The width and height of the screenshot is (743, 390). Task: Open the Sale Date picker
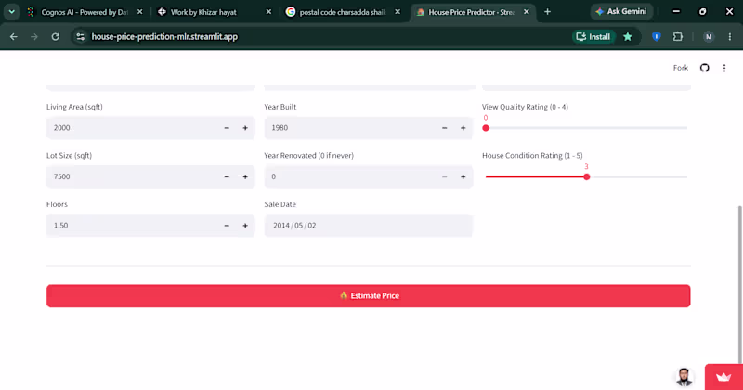[x=368, y=226]
